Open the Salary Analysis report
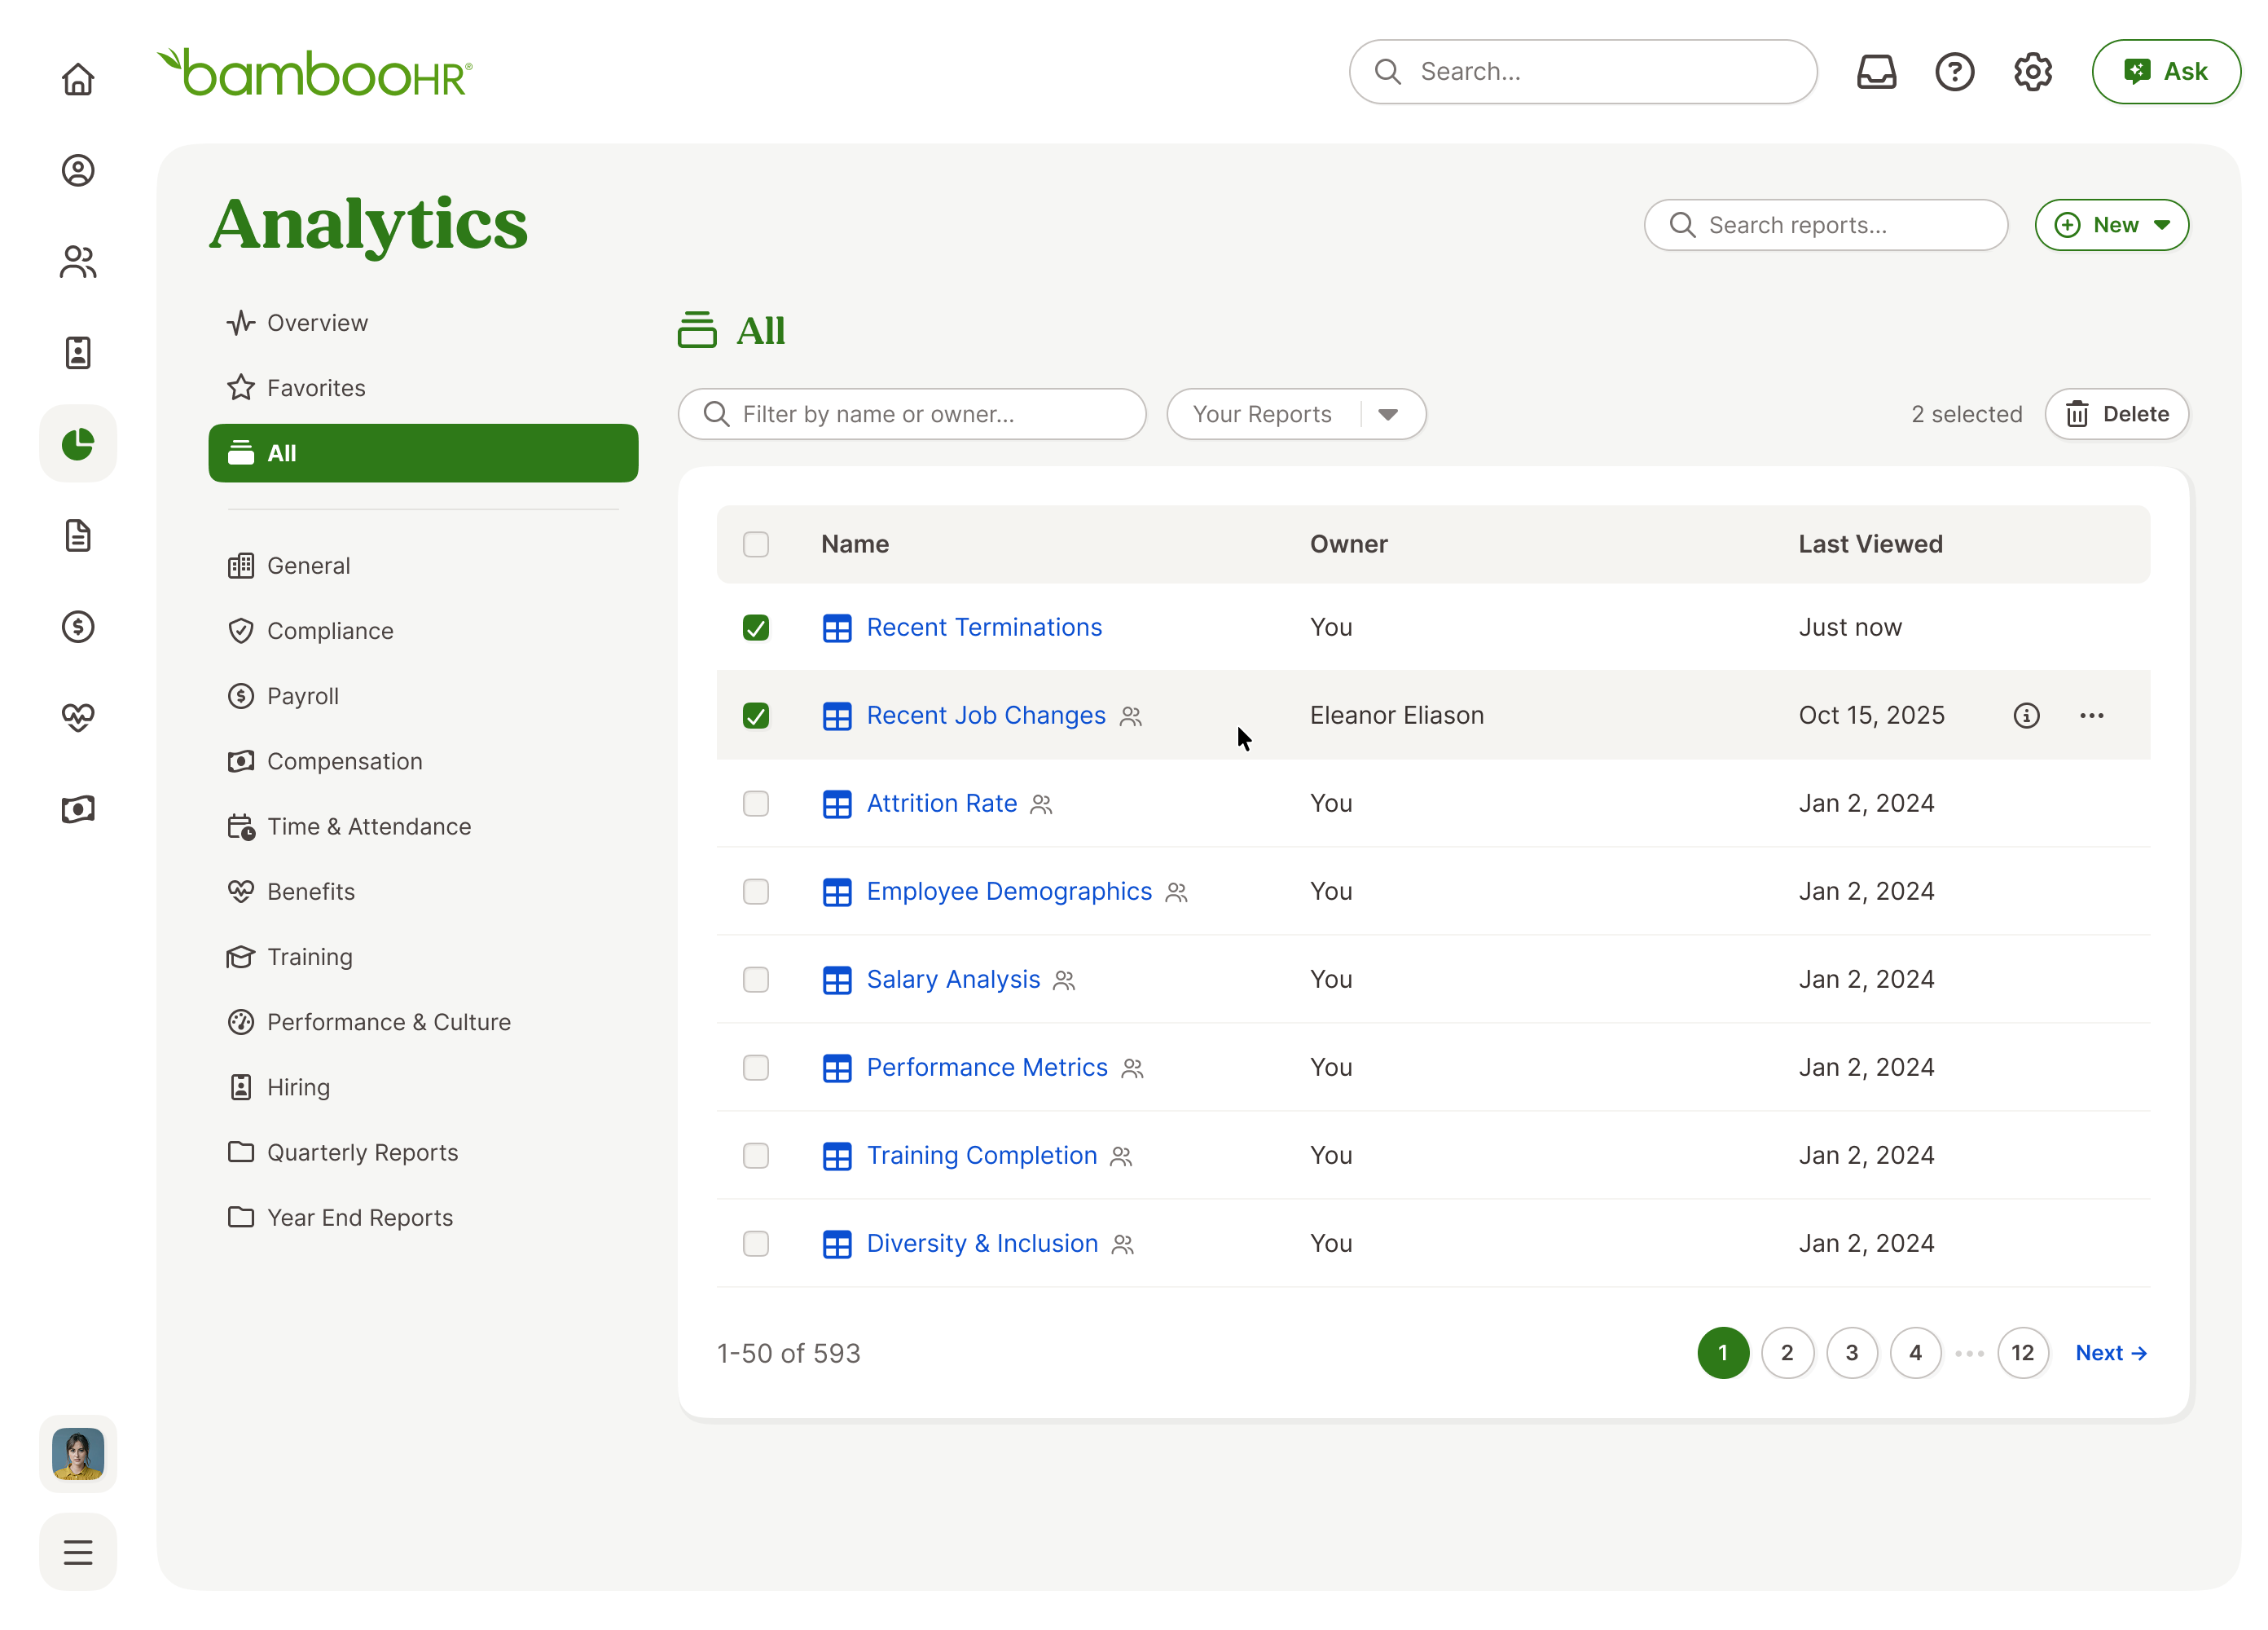Screen dimensions: 2268x1630 click(x=953, y=980)
